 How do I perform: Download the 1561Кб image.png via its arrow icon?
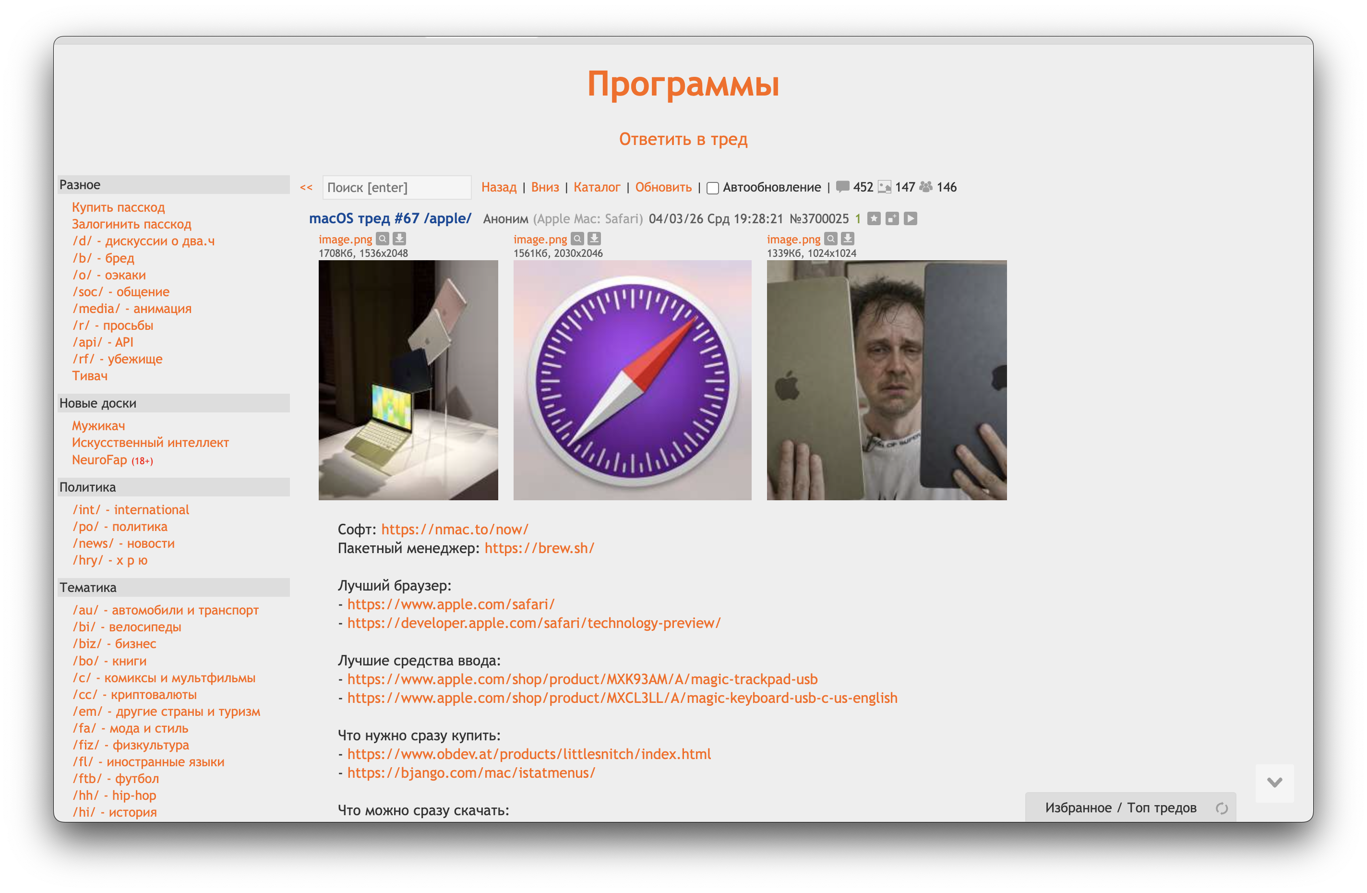594,239
